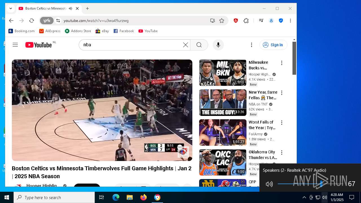Screen dimensions: 361x203
Task: Bookmark this page with the star icon
Action: pyautogui.click(x=222, y=21)
